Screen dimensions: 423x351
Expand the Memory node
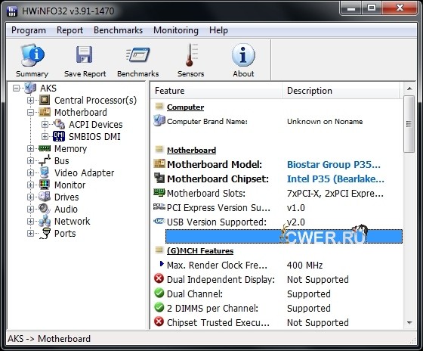pos(30,148)
